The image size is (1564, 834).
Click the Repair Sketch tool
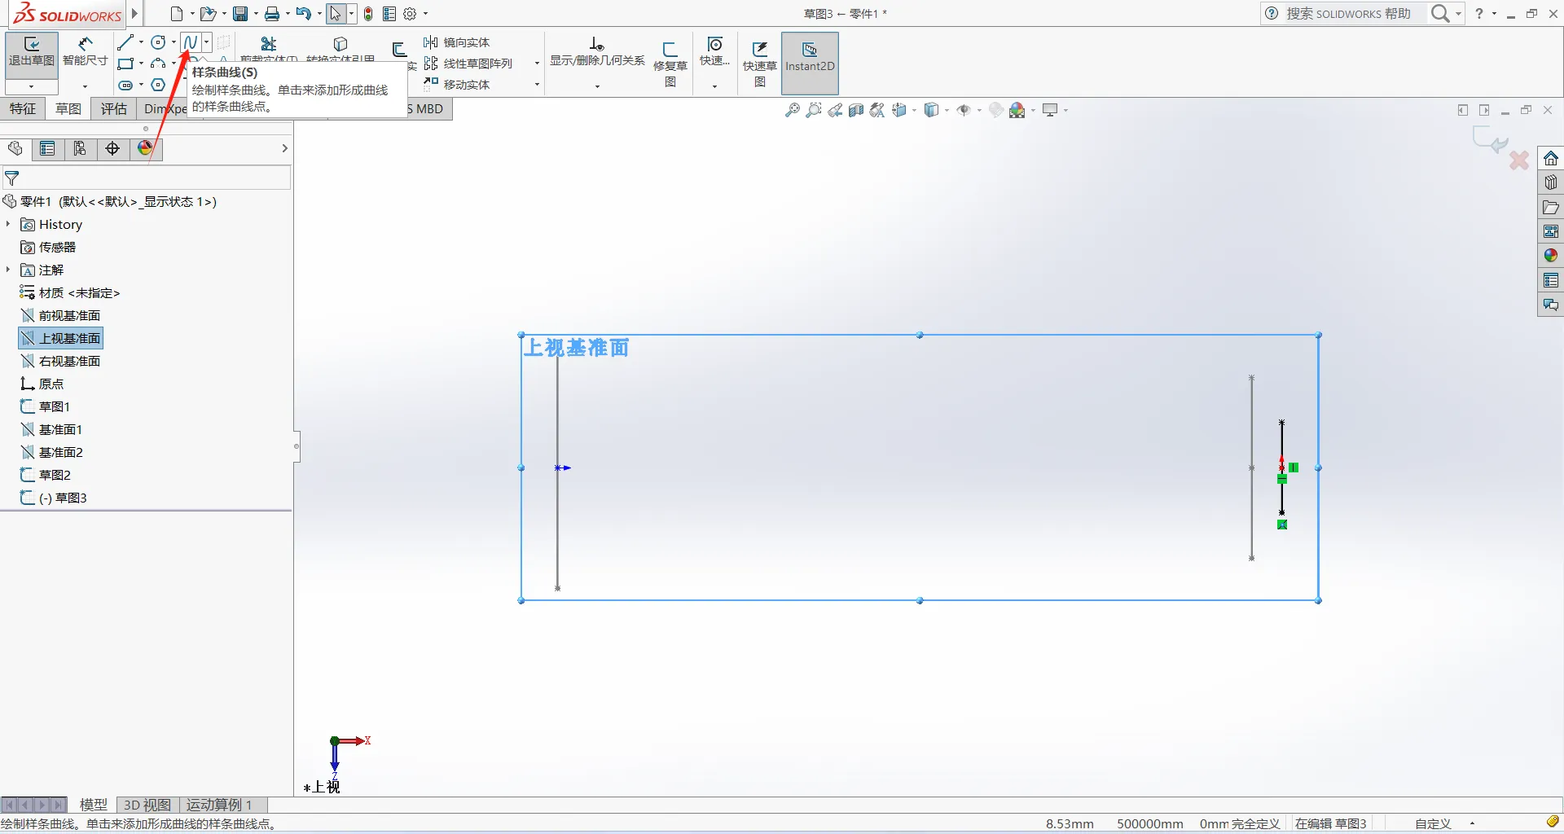(x=670, y=62)
